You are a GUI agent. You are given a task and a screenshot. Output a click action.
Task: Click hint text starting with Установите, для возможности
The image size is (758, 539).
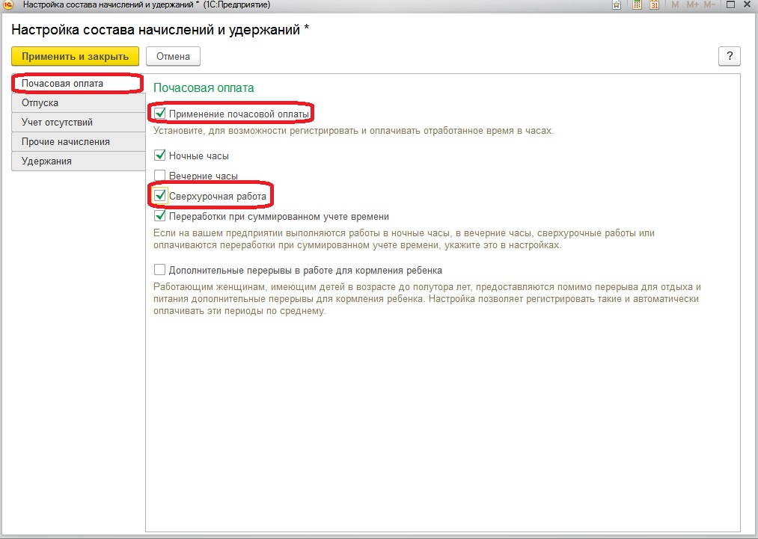353,131
